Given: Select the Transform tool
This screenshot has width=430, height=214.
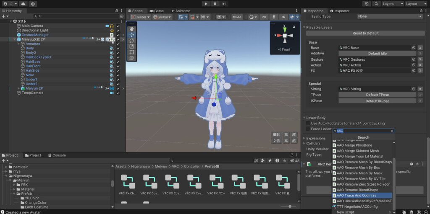Looking at the screenshot, I should point(131,58).
